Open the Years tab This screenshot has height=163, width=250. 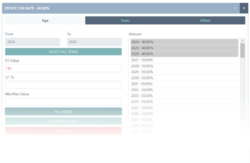pos(125,20)
